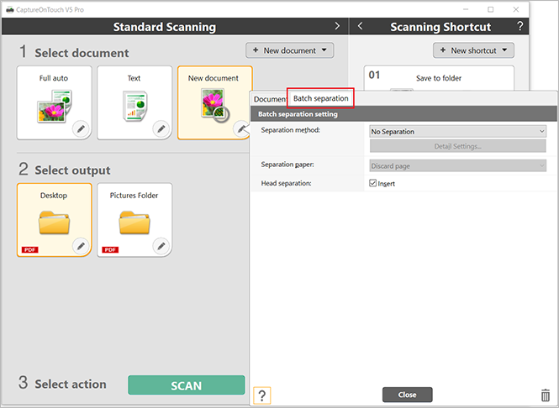The height and width of the screenshot is (408, 559).
Task: Open the New document dropdown button
Action: click(x=289, y=50)
